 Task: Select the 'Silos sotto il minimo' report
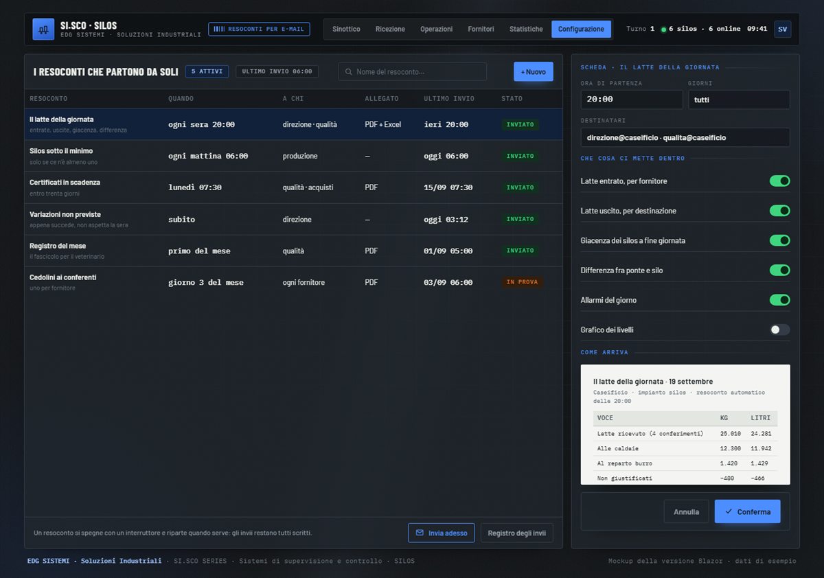click(293, 156)
